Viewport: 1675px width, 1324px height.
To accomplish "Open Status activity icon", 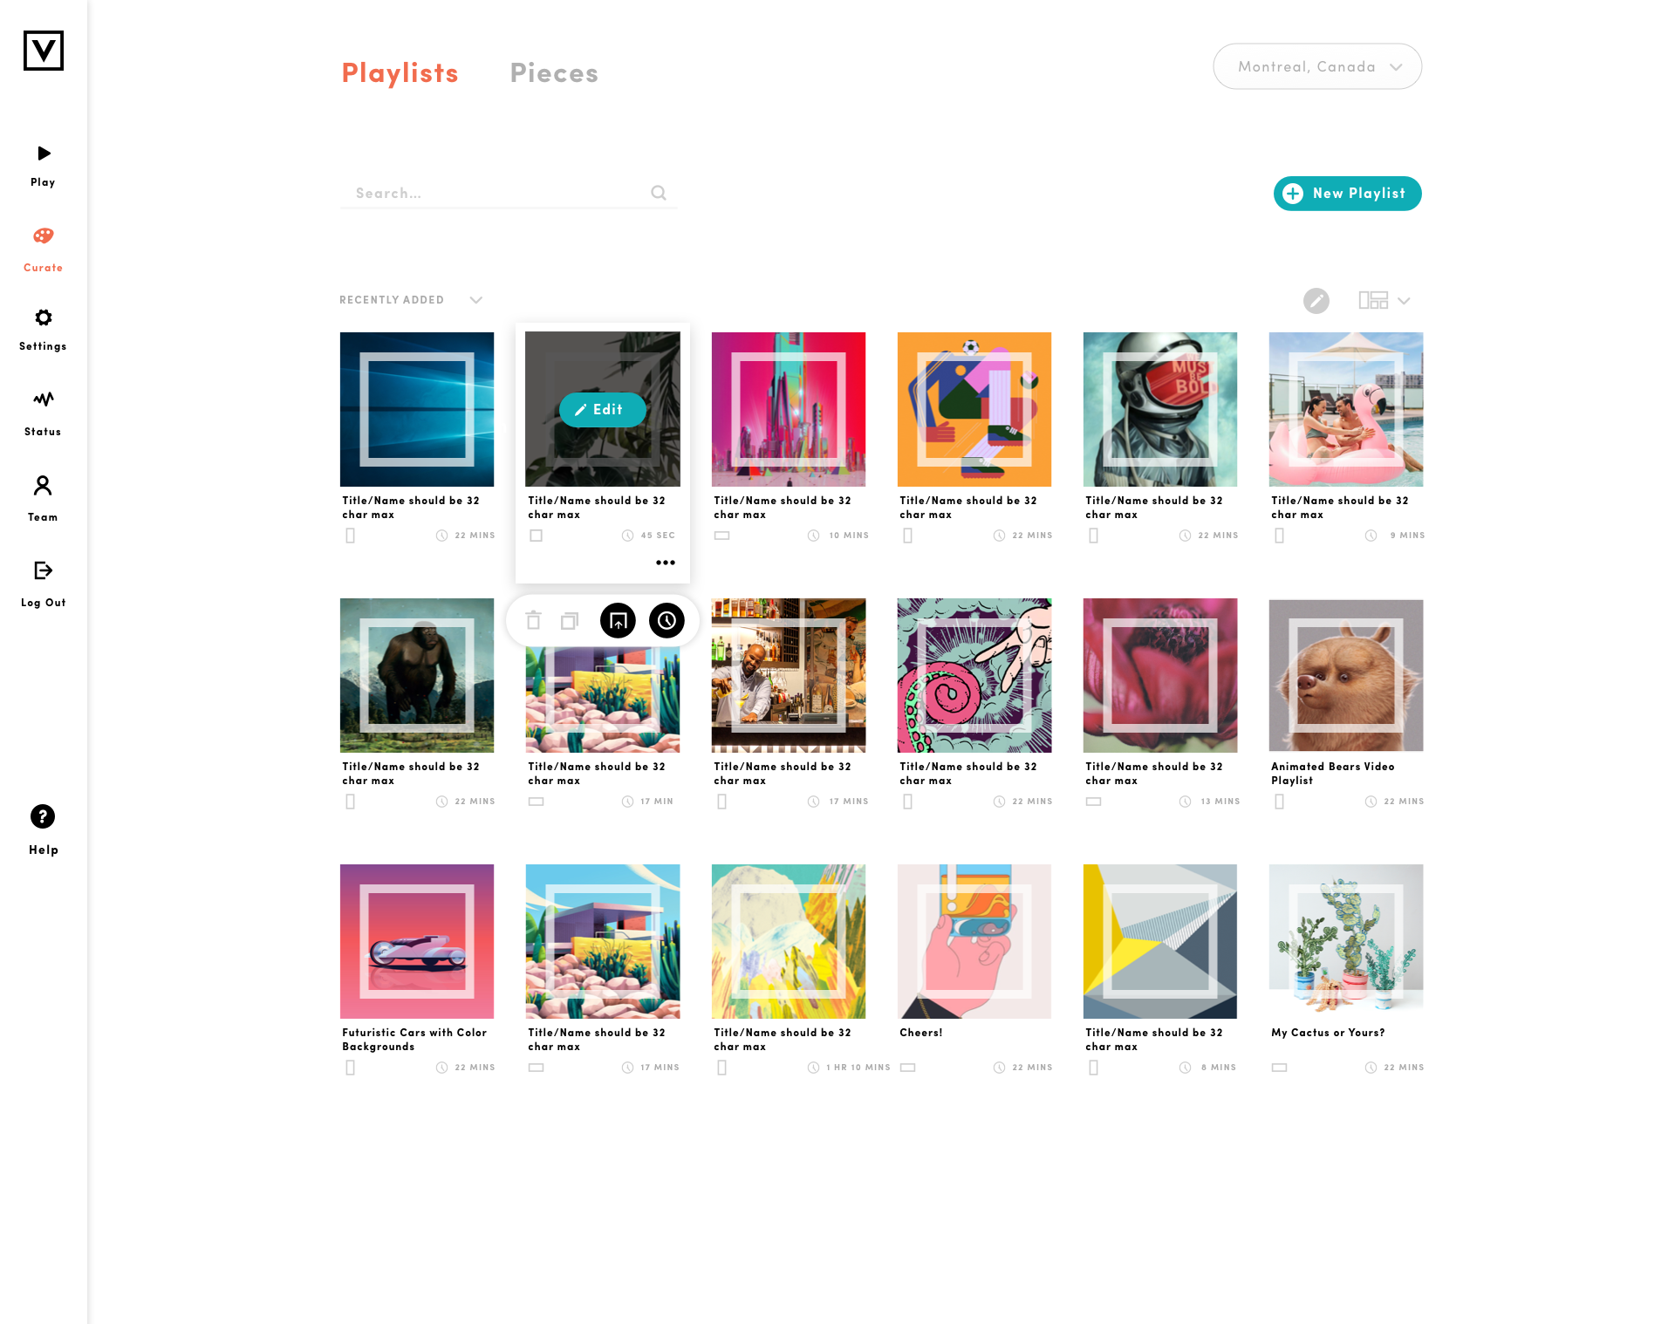I will point(43,399).
